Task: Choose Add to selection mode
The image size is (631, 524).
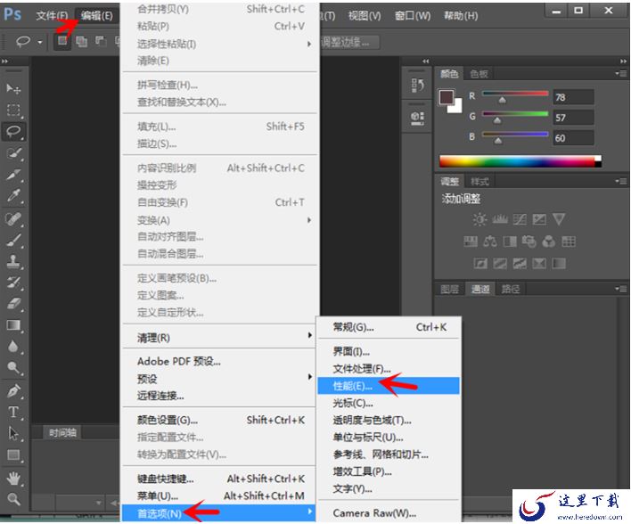Action: point(81,41)
